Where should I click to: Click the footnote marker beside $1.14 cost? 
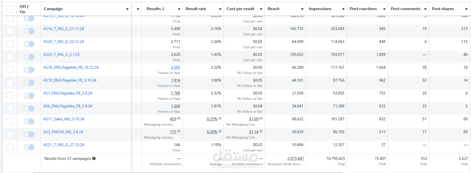coord(261,131)
